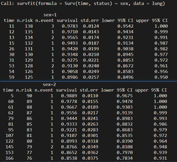Viewport: 177px width, 162px height.
Task: Click the survfit Call formula line
Action: click(x=83, y=3)
